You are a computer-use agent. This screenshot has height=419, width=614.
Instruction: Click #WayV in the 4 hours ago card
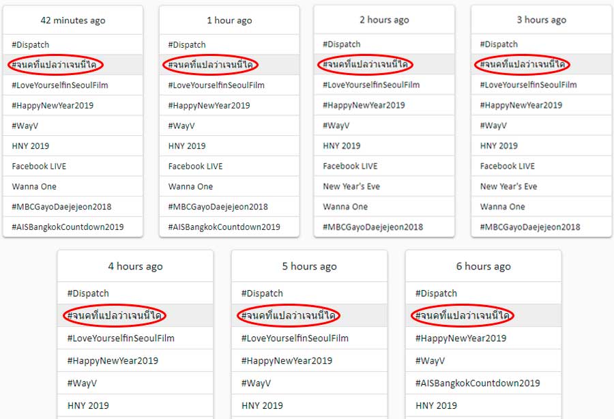point(82,384)
